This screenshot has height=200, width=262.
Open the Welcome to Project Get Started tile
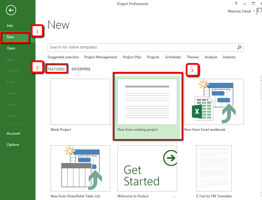(x=147, y=168)
